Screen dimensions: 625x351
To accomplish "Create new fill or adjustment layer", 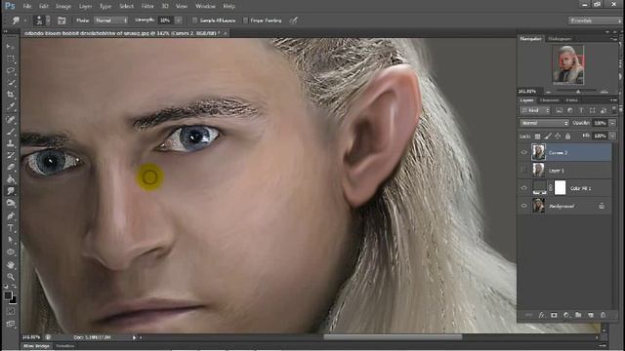I will pyautogui.click(x=566, y=315).
